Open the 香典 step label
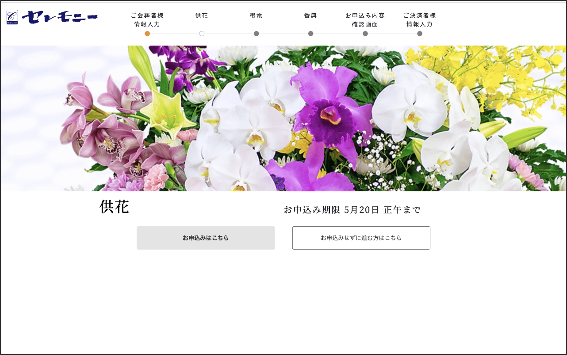 click(310, 15)
